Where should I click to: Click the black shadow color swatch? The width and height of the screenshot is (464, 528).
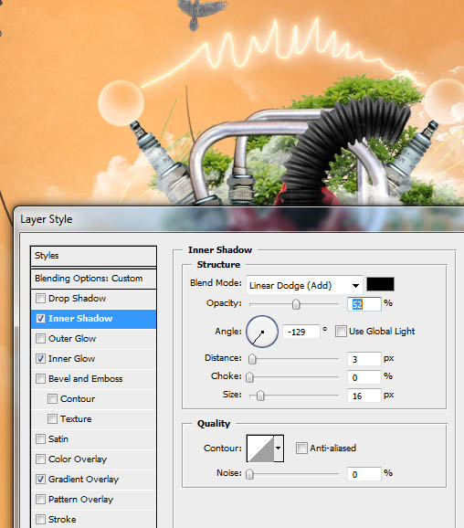(380, 284)
